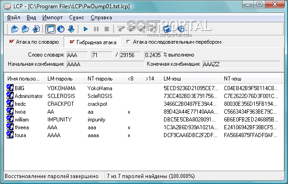288x184 pixels.
Task: Sort by the Имя пользо... column header
Action: 24,79
